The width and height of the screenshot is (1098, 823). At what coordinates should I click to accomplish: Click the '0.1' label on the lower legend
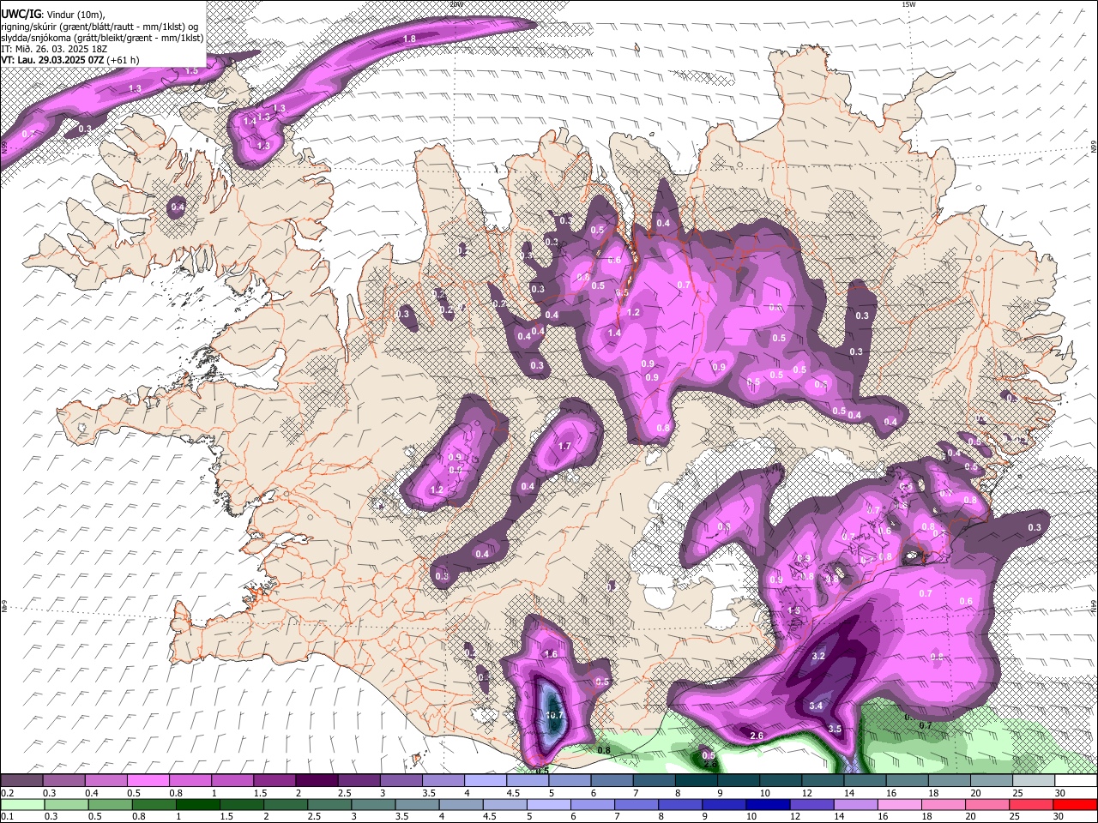click(7, 817)
